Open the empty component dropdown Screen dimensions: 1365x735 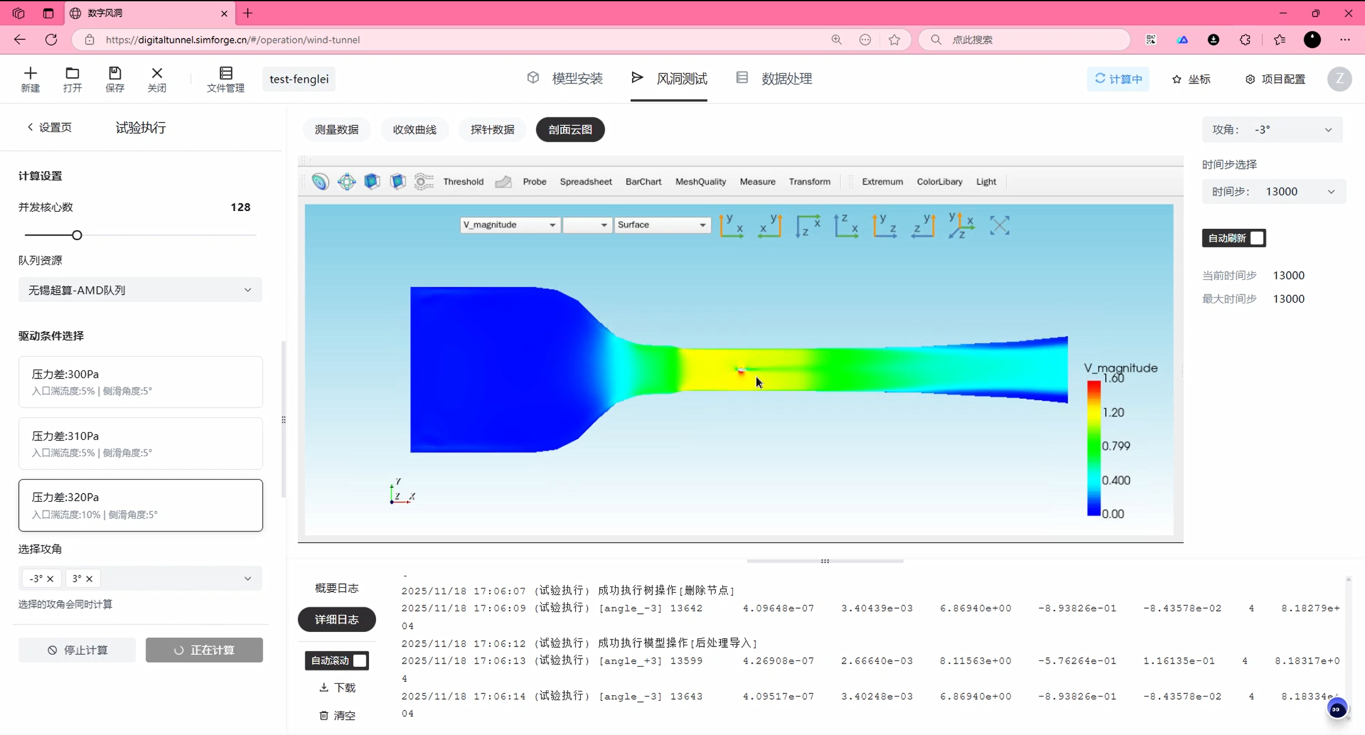(587, 225)
